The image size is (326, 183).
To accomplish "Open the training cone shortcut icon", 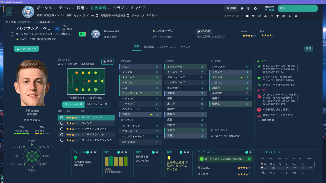I will click(290, 16).
